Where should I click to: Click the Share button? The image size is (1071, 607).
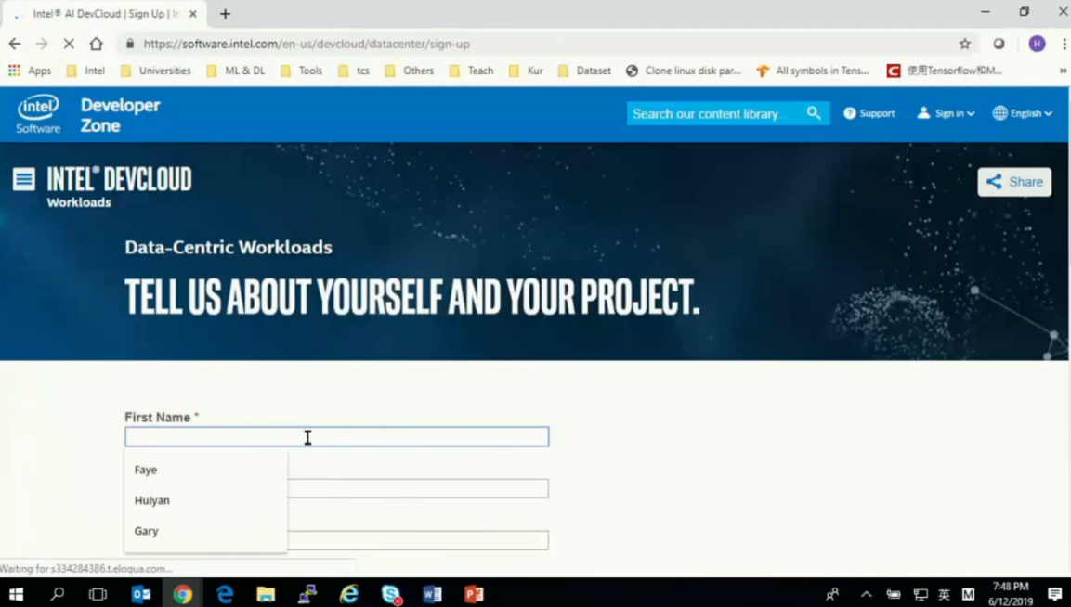click(x=1014, y=182)
